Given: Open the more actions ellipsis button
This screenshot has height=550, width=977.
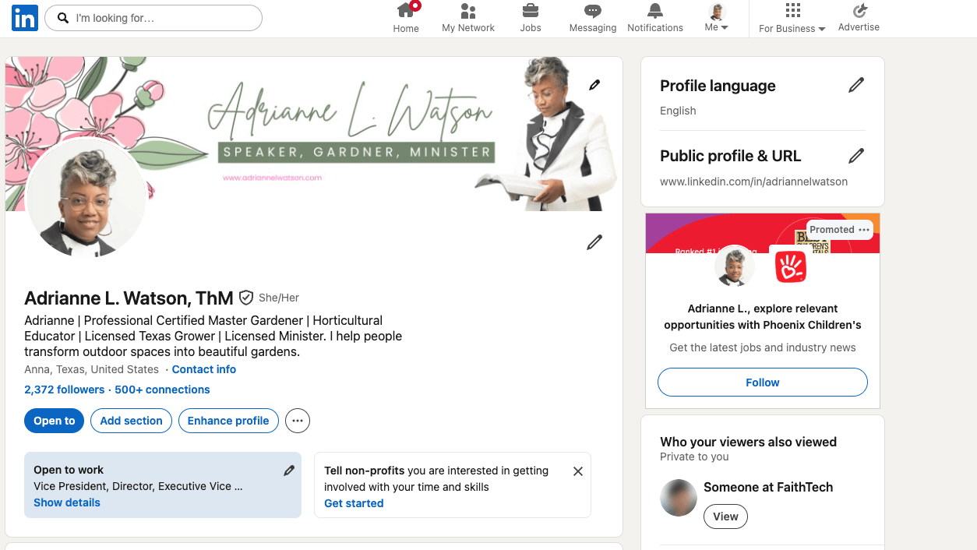Looking at the screenshot, I should [298, 421].
